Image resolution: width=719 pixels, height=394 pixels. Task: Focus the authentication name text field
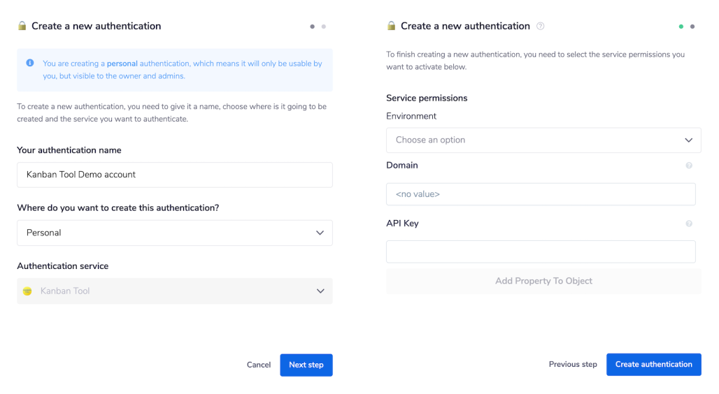[x=175, y=175]
